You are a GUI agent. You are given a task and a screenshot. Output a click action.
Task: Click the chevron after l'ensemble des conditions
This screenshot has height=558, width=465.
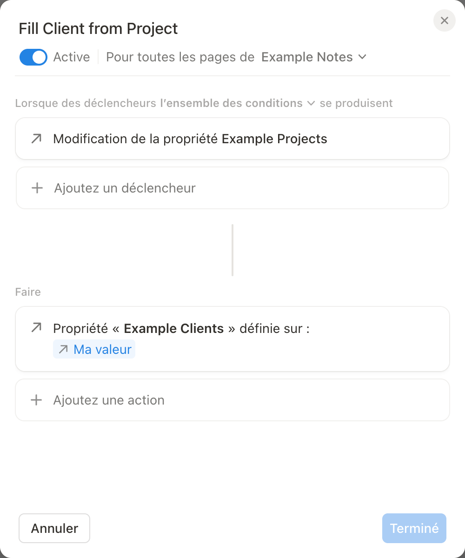tap(311, 103)
